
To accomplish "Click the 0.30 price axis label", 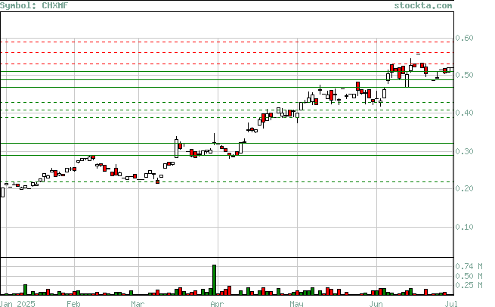I will click(464, 151).
